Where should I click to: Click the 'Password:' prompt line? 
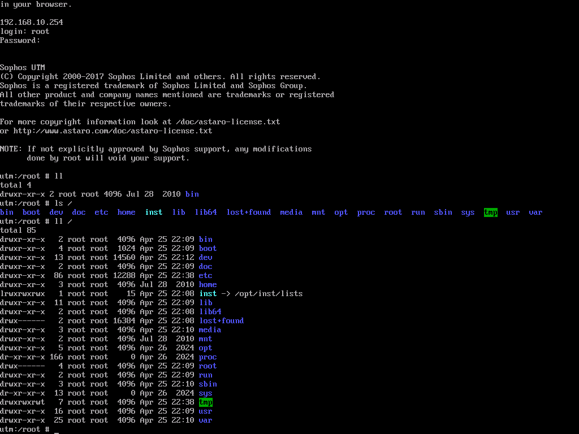[20, 41]
